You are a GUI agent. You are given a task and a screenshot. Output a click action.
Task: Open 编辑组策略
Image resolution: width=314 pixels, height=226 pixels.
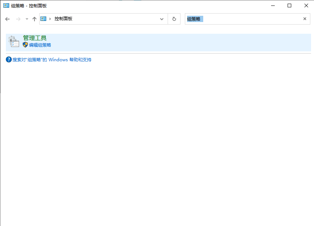(x=40, y=45)
